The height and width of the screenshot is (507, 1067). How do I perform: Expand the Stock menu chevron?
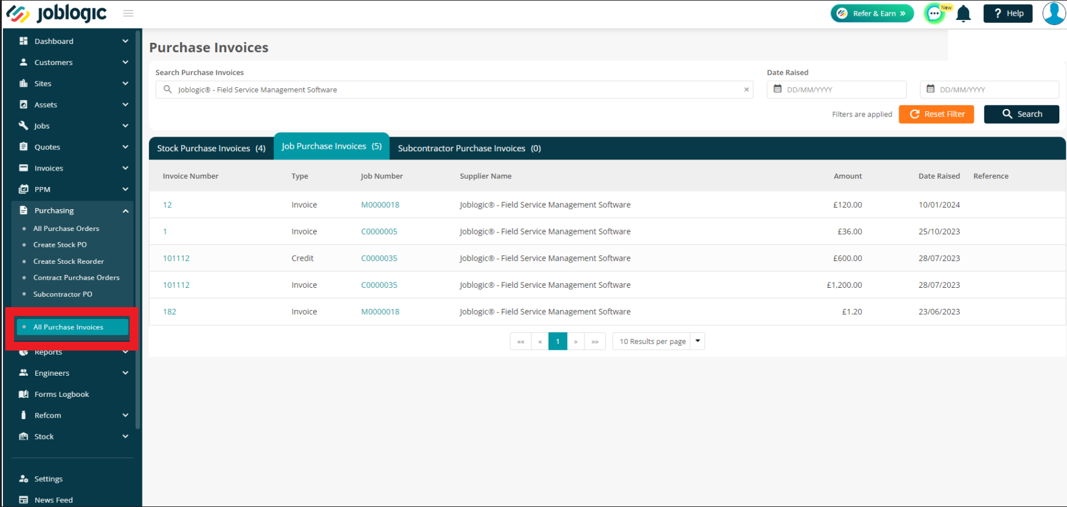click(125, 436)
